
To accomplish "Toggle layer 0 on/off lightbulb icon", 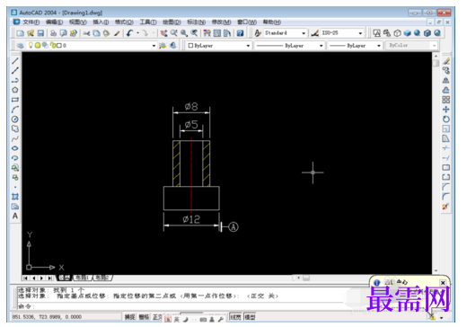I will pyautogui.click(x=31, y=45).
